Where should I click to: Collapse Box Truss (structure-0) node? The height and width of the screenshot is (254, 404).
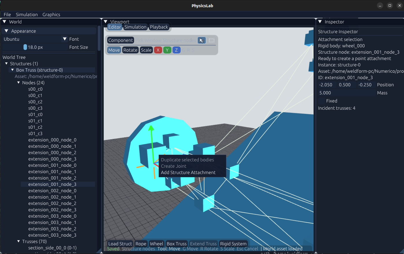(12, 70)
